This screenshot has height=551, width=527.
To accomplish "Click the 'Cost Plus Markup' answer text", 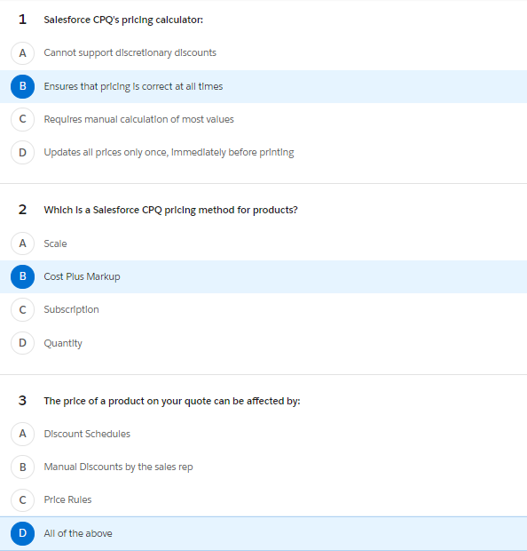I will pos(82,276).
